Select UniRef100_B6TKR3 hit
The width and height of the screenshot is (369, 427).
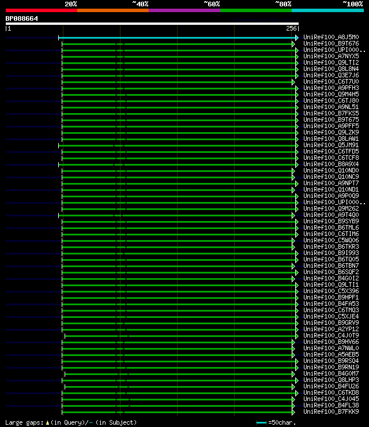tap(331, 247)
